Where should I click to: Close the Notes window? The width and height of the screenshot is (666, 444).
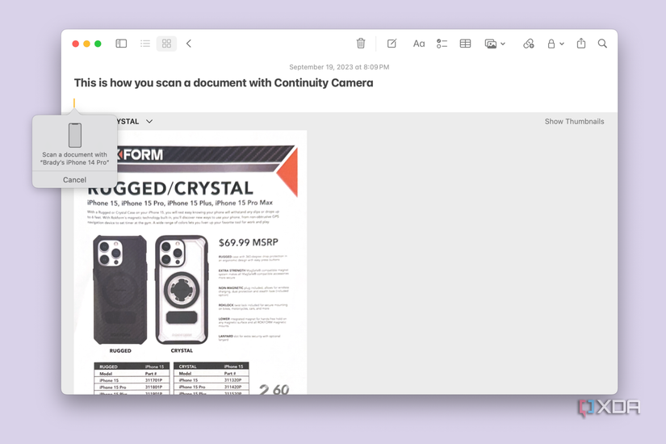click(x=76, y=44)
